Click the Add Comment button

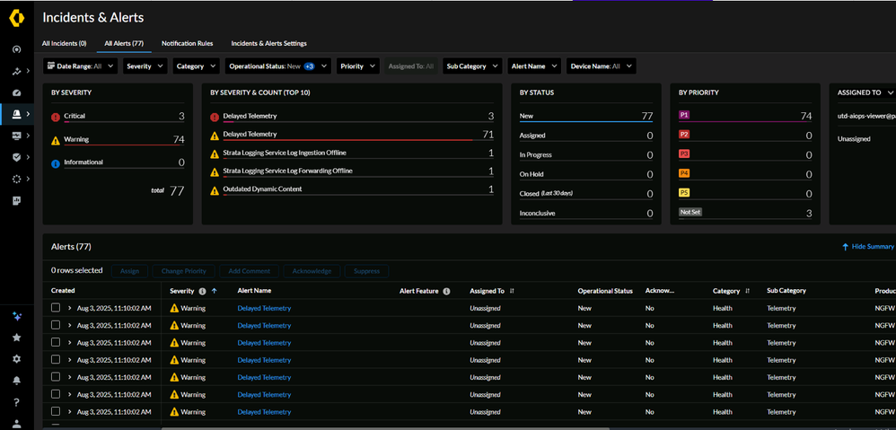click(x=249, y=271)
